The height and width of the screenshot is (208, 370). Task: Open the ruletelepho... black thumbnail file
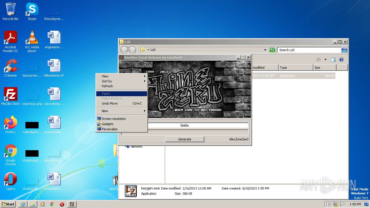pos(32,127)
